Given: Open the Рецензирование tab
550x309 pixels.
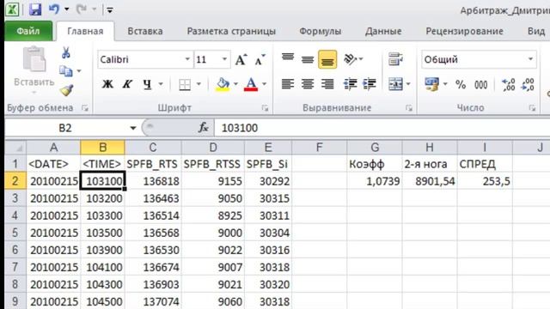Looking at the screenshot, I should pos(464,31).
